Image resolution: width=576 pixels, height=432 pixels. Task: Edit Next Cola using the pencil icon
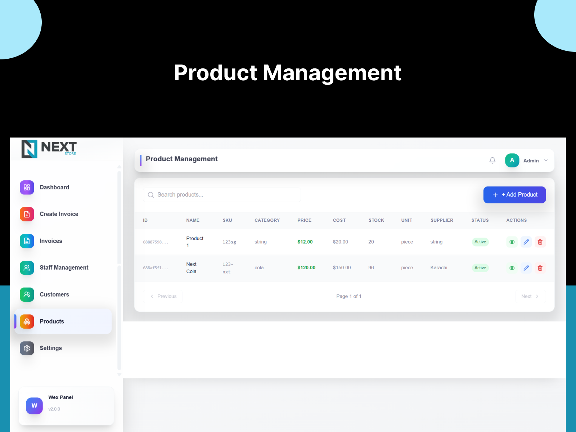pyautogui.click(x=526, y=268)
